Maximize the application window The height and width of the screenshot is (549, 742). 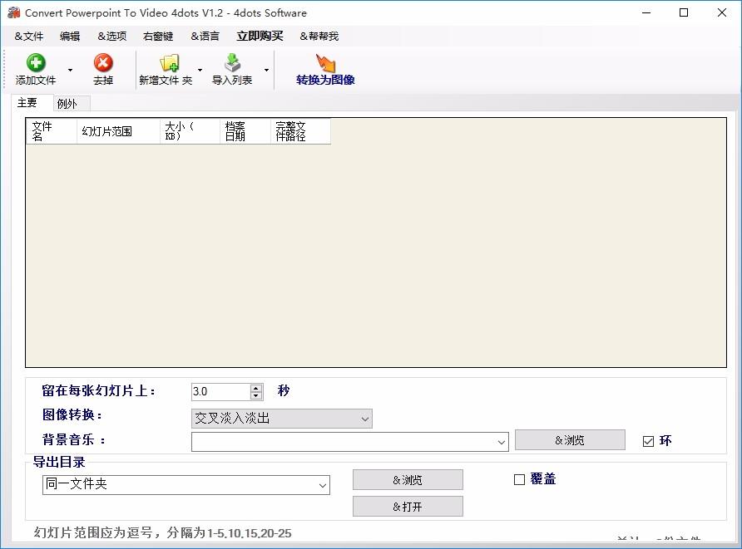(684, 12)
